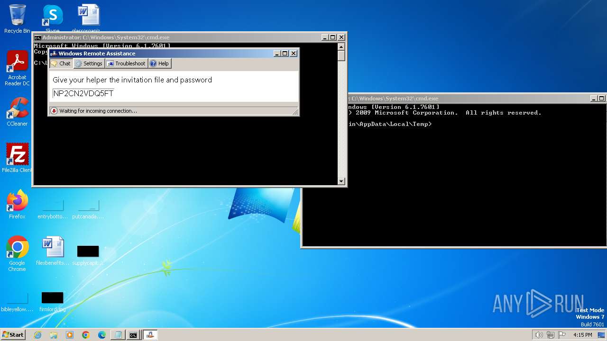
Task: Minimize the Windows Remote Assistance window
Action: [x=277, y=54]
